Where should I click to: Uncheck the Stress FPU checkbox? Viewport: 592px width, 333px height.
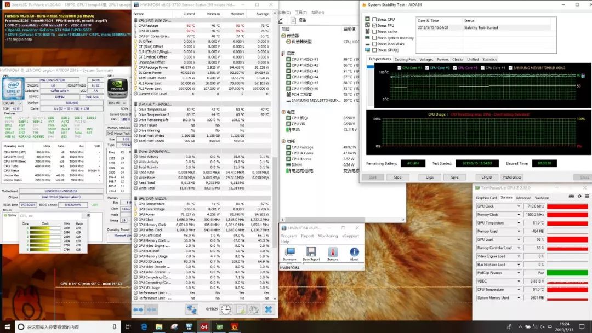374,26
